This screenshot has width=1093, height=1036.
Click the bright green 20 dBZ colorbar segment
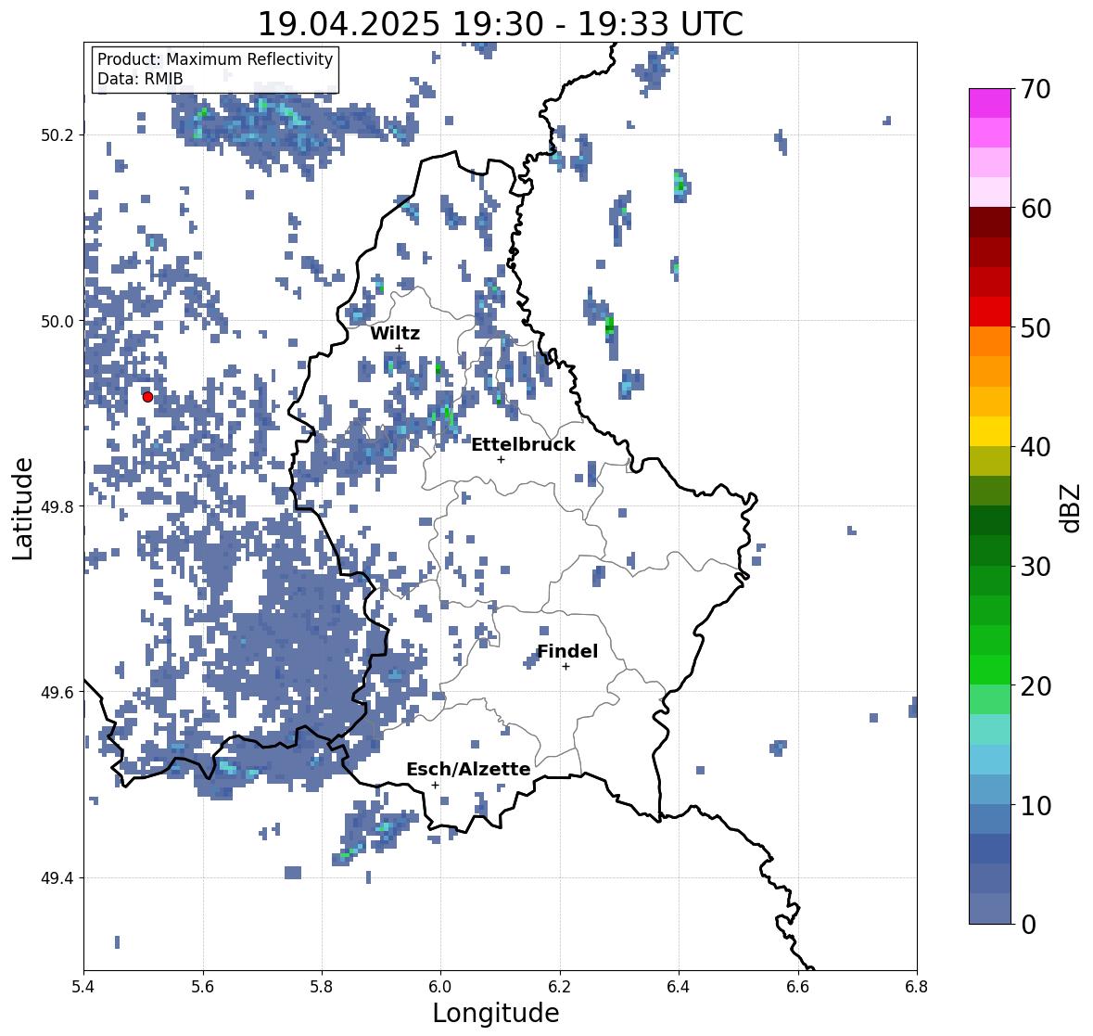tap(990, 670)
